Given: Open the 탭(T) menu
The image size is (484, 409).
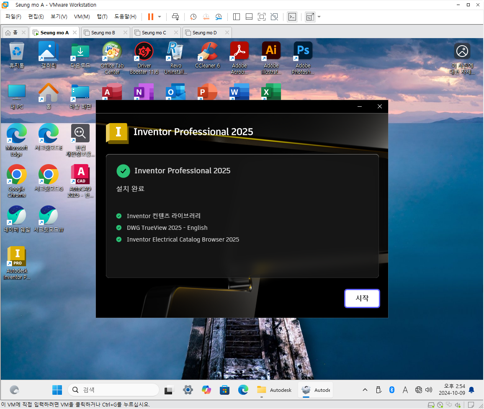Looking at the screenshot, I should point(102,17).
